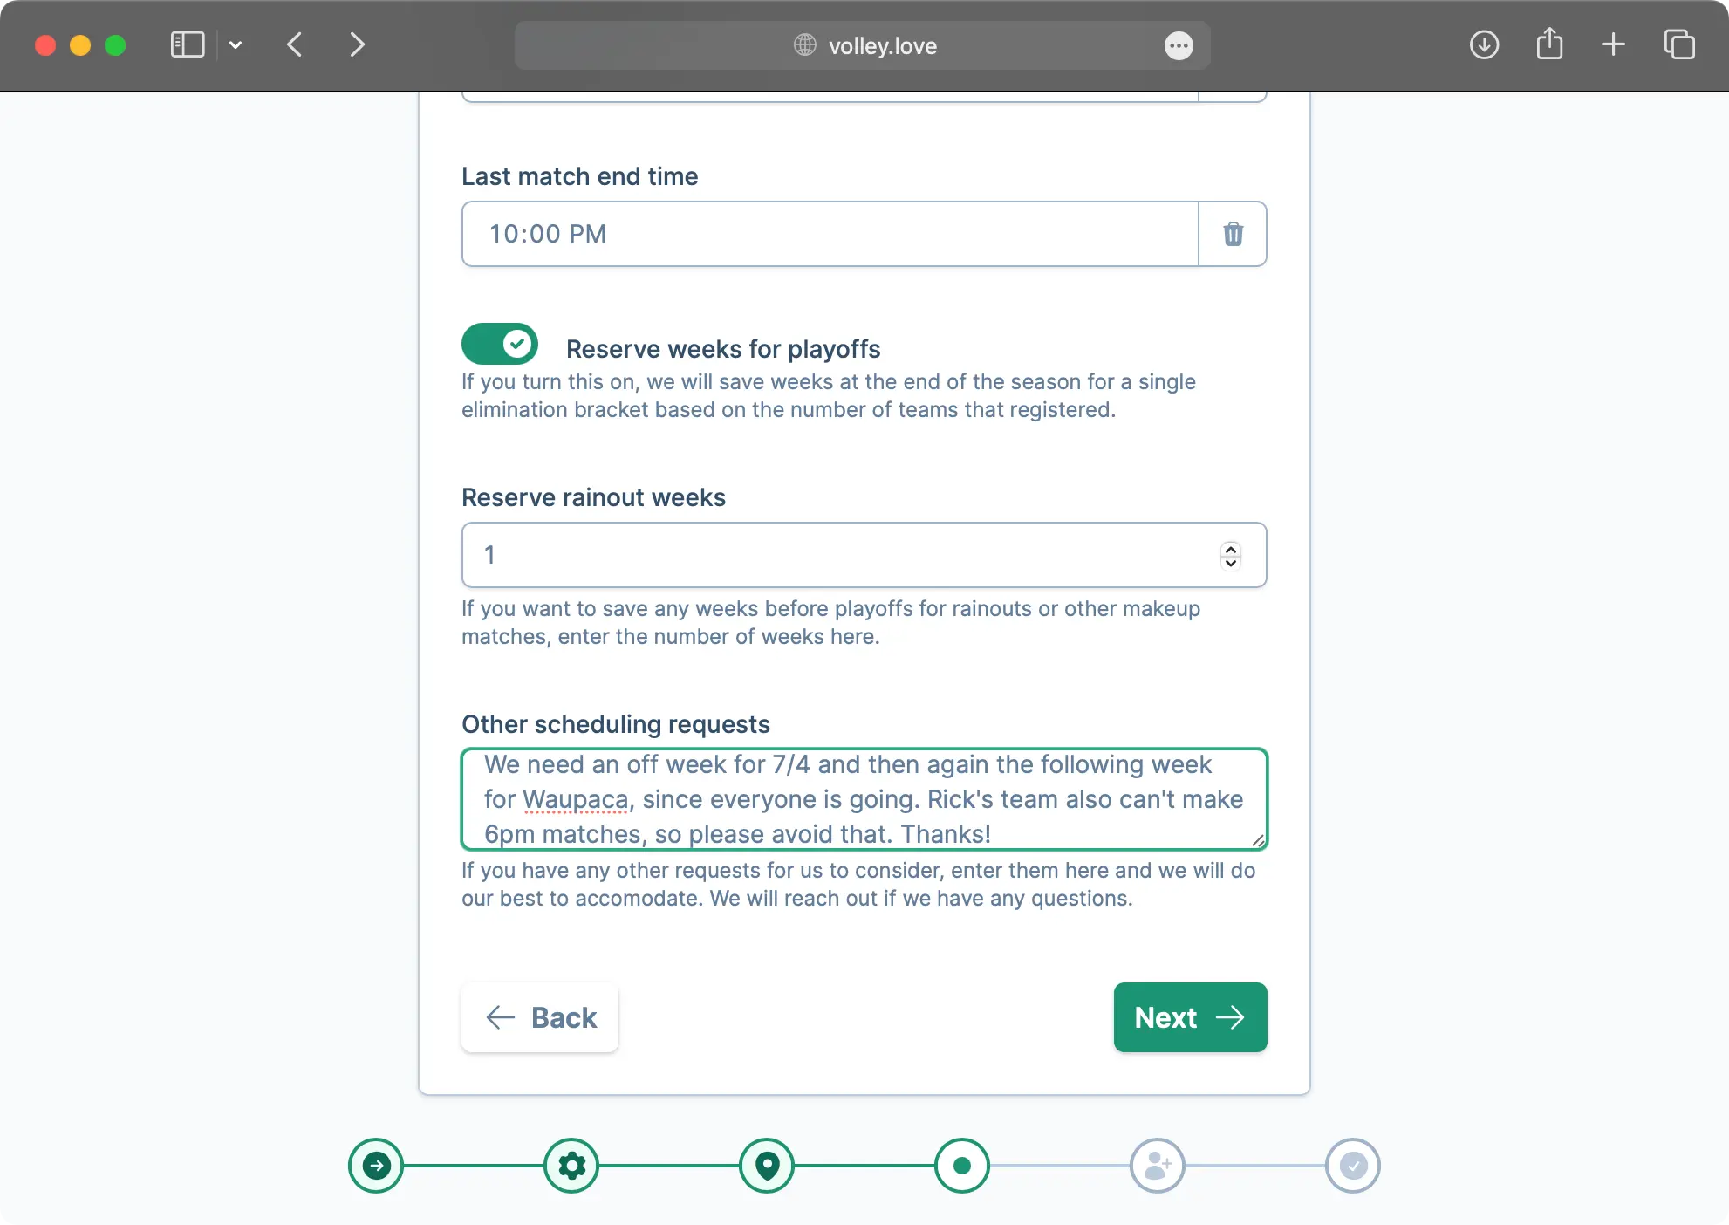The width and height of the screenshot is (1729, 1225).
Task: Click the checkmark toggle on playoffs option
Action: tap(500, 344)
